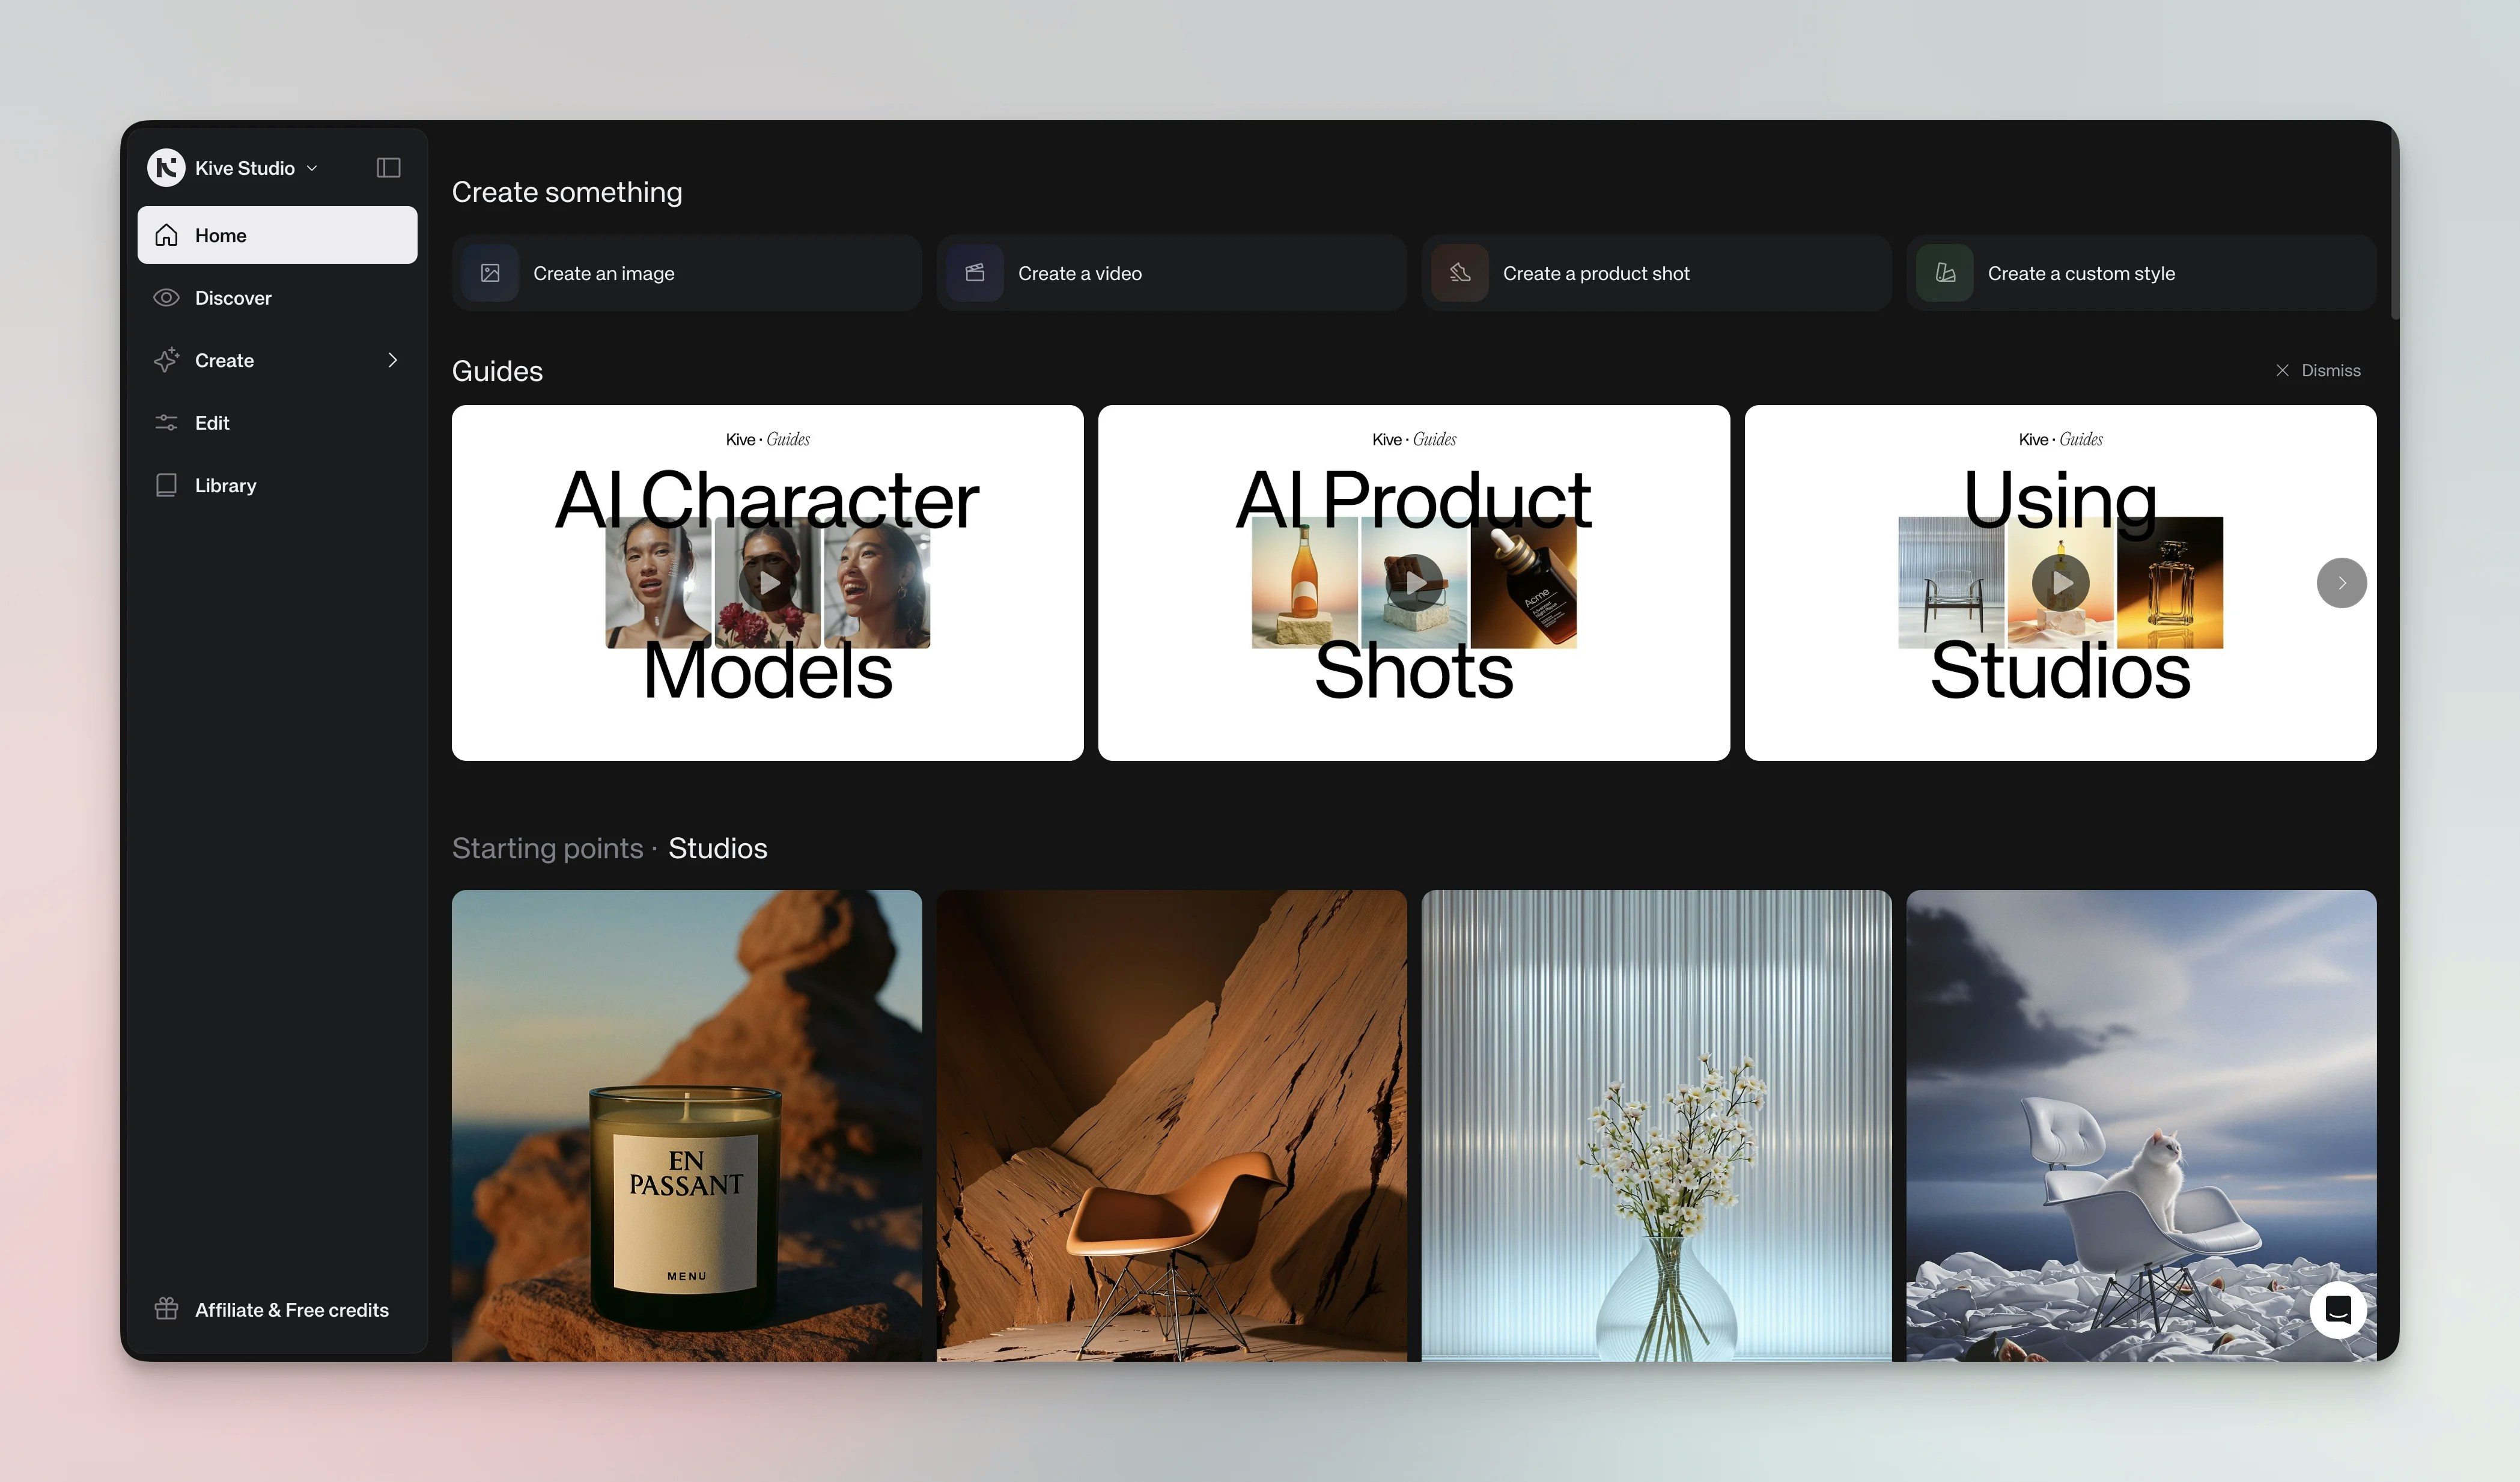Click the Kive Studio logo

coord(167,167)
